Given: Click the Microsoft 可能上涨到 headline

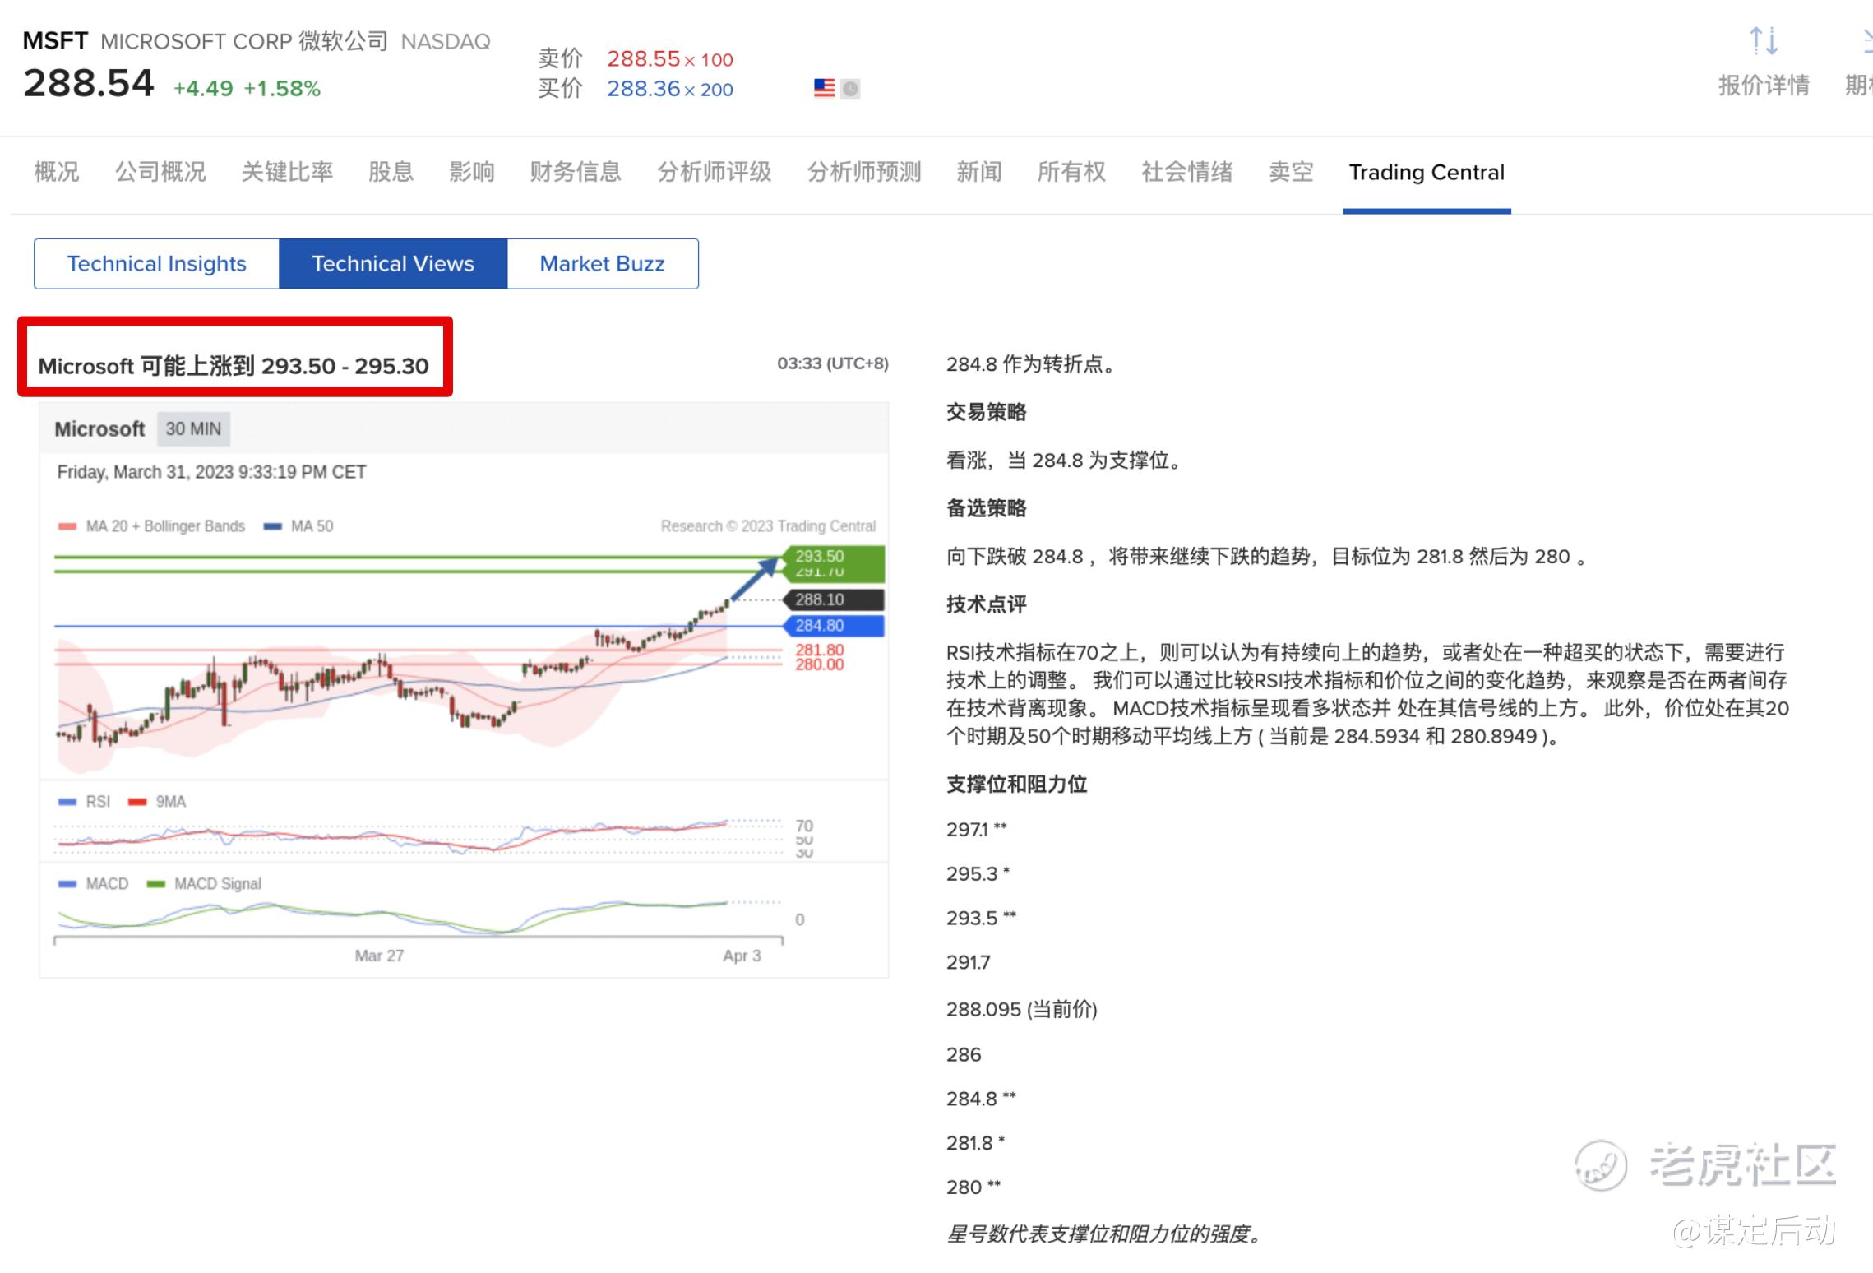Looking at the screenshot, I should pyautogui.click(x=234, y=366).
